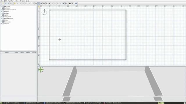Sort furniture list by Visible column
Image resolution: width=186 pixels, height=104 pixels.
point(34,52)
